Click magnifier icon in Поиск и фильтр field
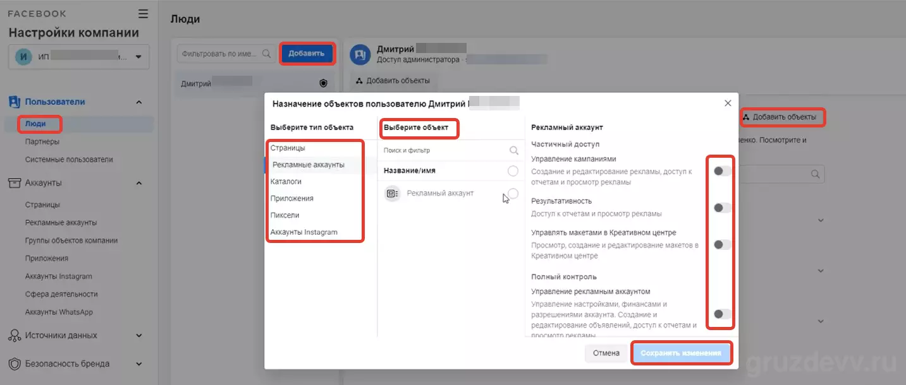 (514, 151)
